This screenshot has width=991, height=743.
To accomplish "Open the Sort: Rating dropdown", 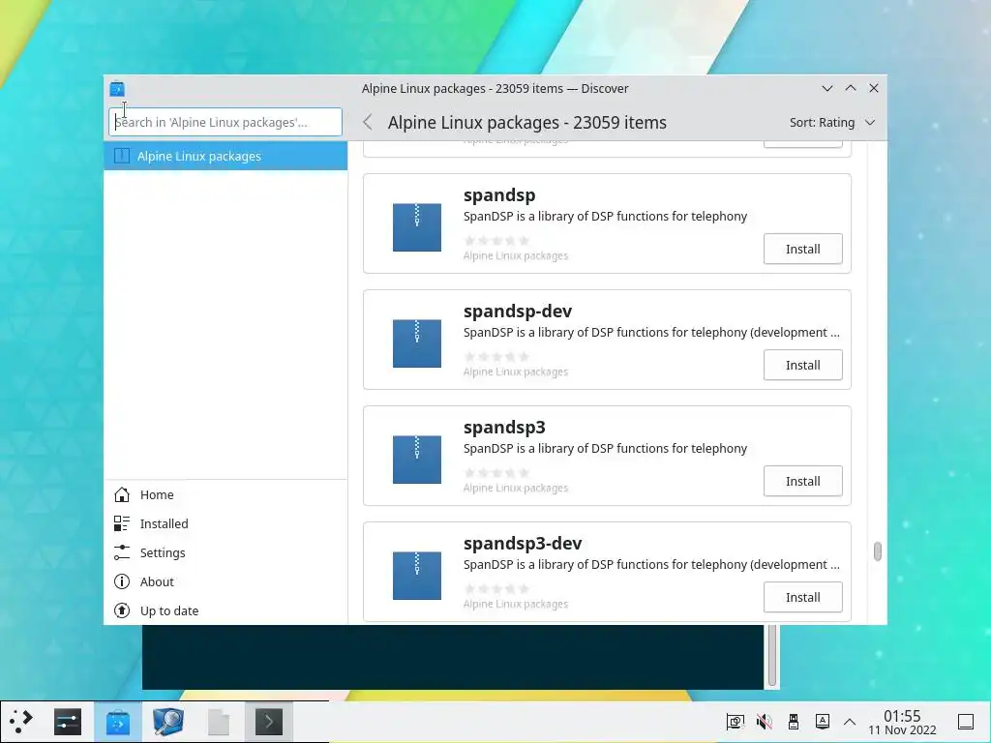I will coord(831,123).
